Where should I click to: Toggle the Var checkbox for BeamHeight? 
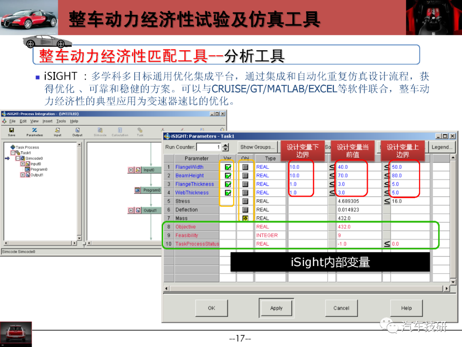point(228,176)
